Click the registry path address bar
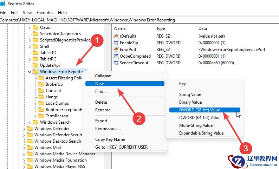Screen dimensions: 279x169 (x=141, y=20)
